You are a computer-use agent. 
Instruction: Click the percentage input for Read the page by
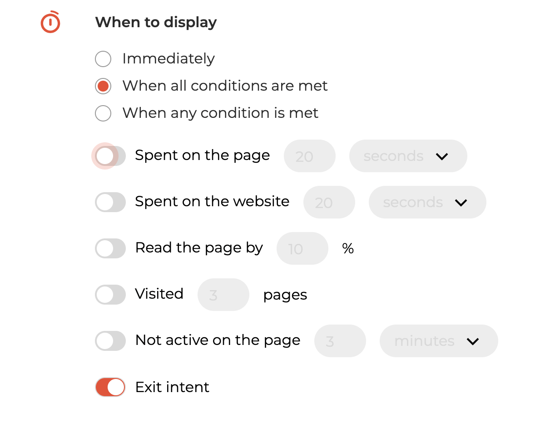tap(302, 248)
